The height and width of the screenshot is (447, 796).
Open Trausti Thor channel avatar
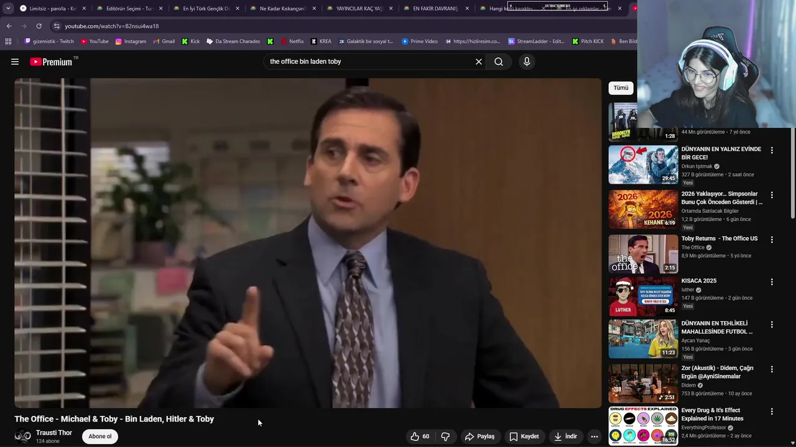click(23, 436)
